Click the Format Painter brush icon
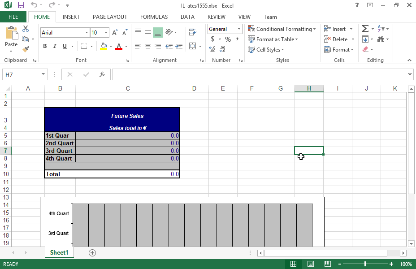 26,49
